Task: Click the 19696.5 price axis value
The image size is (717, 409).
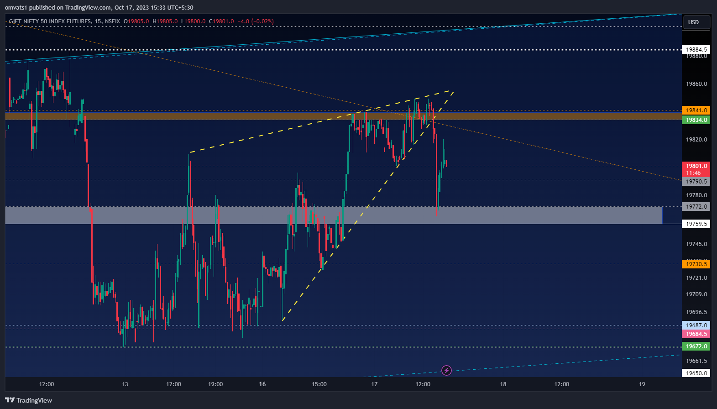Action: click(x=696, y=312)
